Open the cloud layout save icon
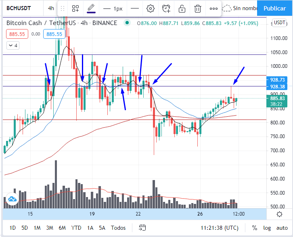293x237 pixels. pyautogui.click(x=227, y=8)
